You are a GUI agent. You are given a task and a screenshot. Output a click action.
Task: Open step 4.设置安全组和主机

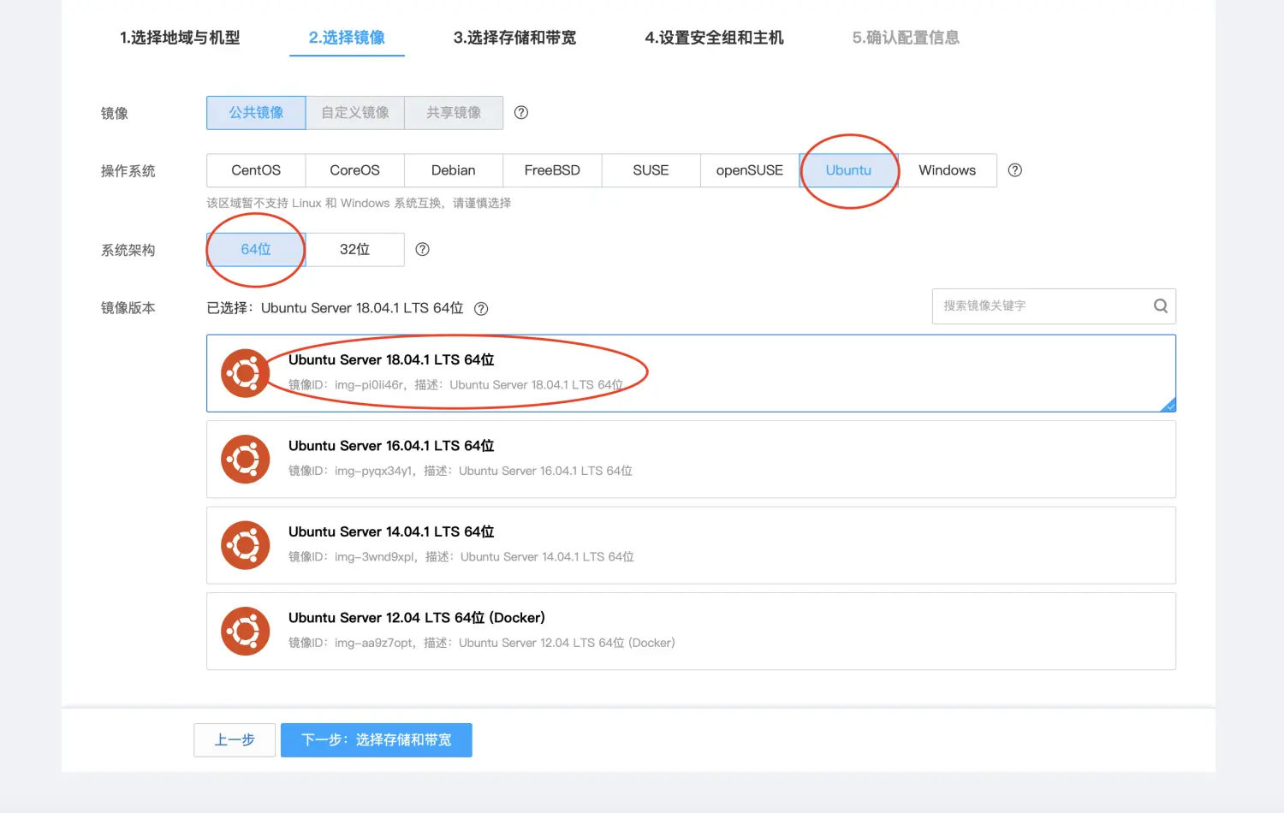[x=714, y=38]
